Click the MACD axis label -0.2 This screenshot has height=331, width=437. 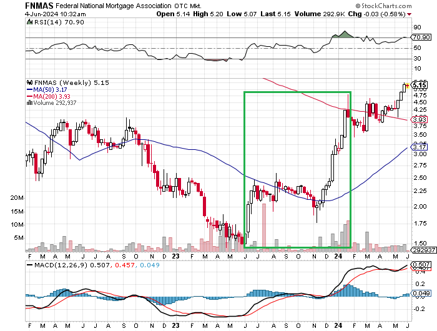click(419, 309)
